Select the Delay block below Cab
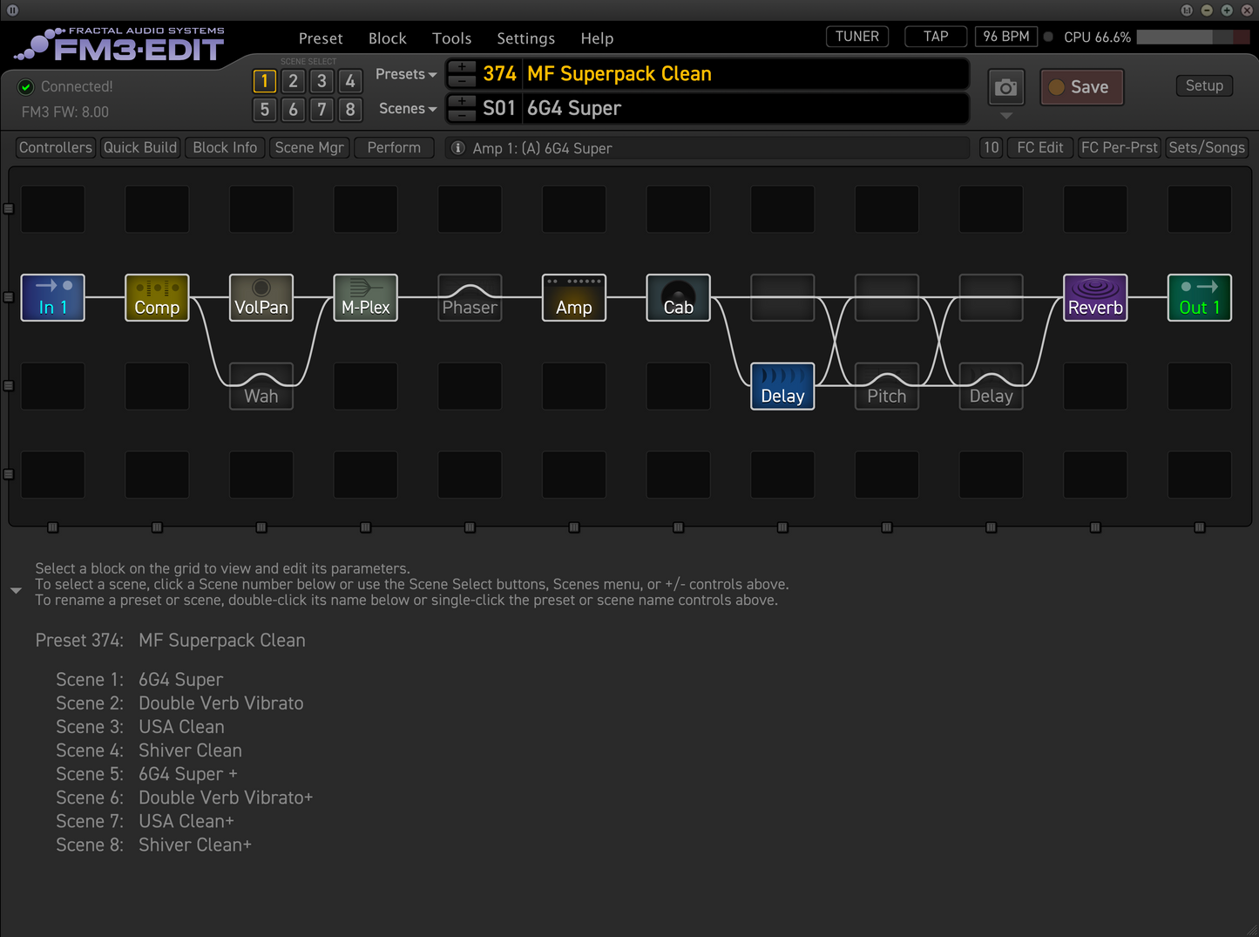The height and width of the screenshot is (937, 1259). click(x=782, y=386)
